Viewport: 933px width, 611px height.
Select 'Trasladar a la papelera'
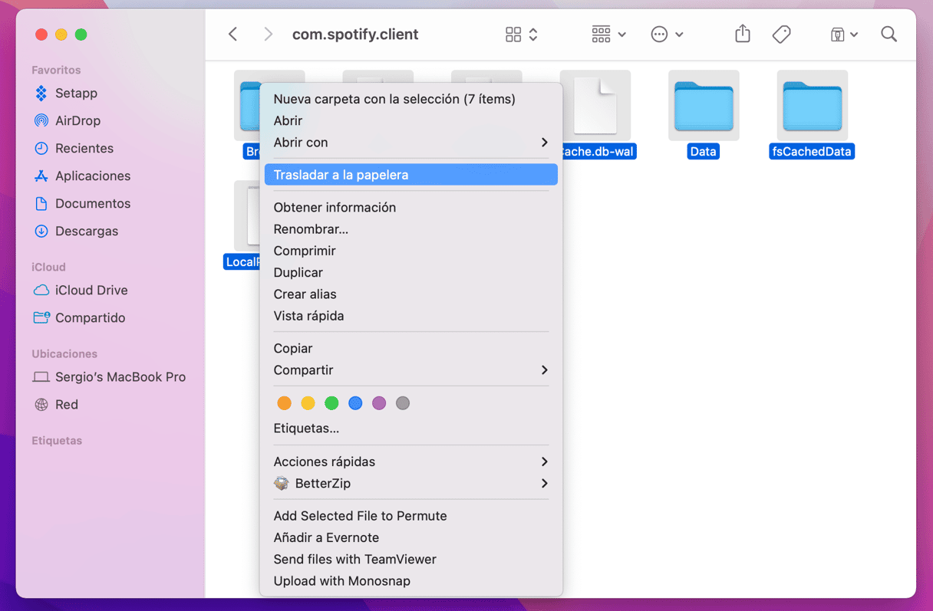point(410,175)
